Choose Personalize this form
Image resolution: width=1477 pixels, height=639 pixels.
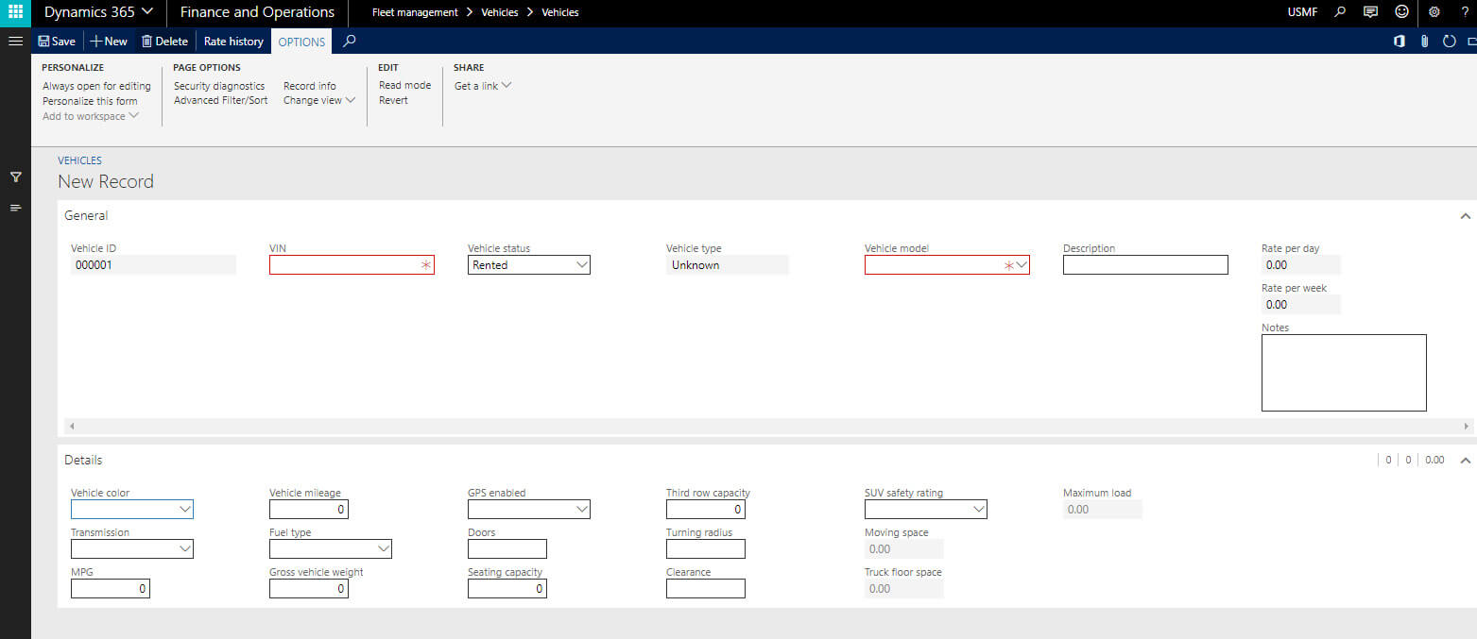90,101
